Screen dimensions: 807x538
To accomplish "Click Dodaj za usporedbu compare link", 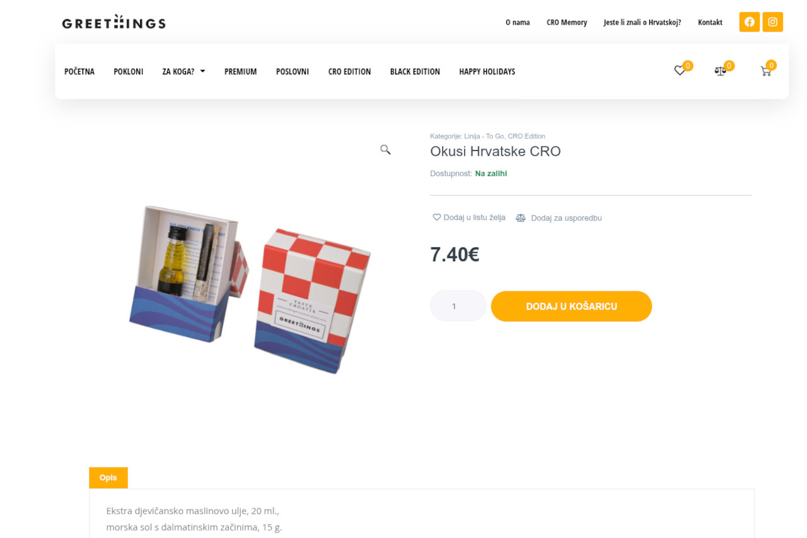I will [x=559, y=218].
